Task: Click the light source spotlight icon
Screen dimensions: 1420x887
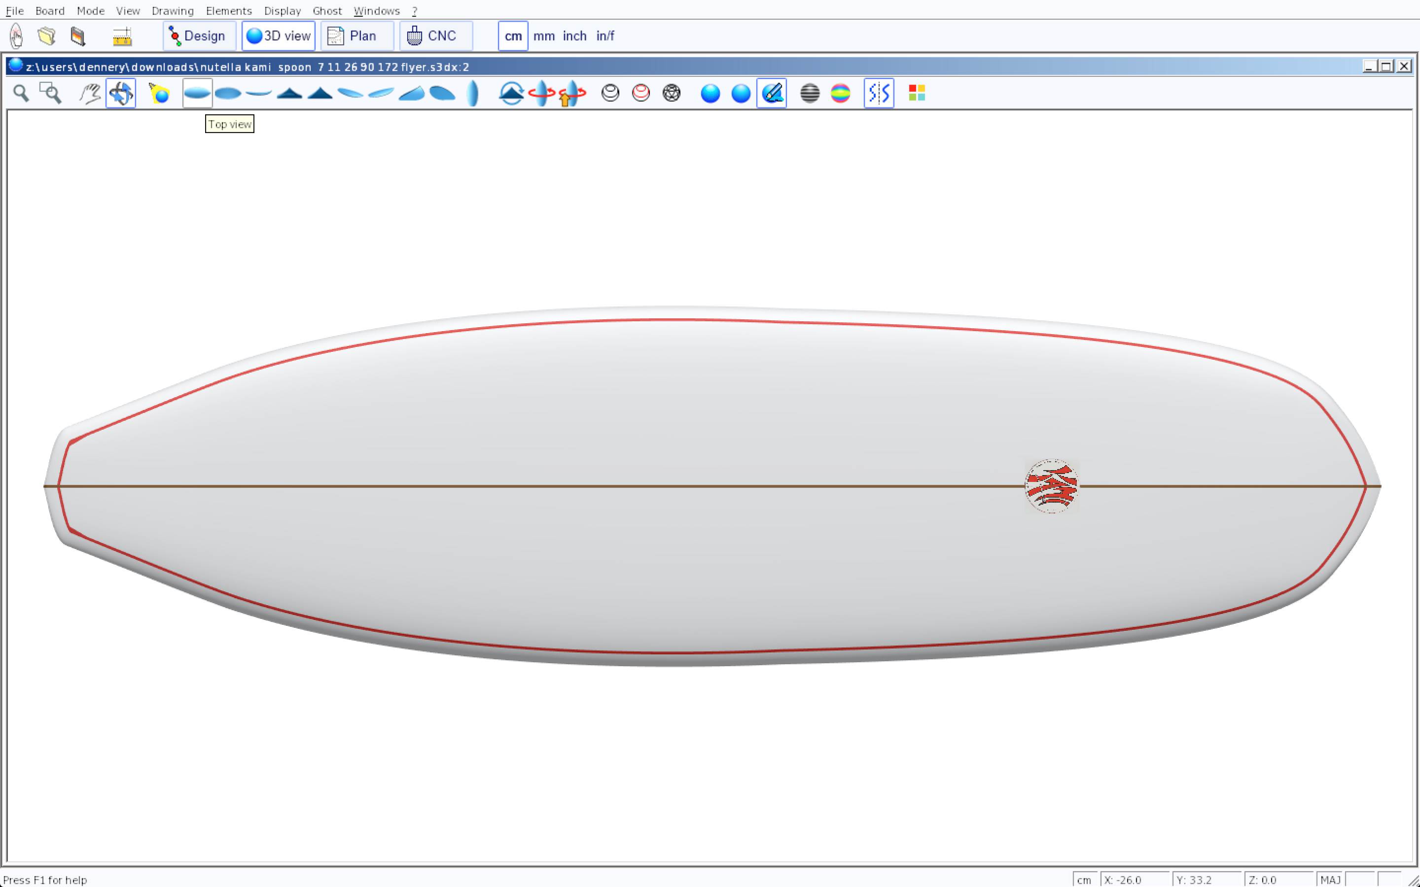Action: 159,93
